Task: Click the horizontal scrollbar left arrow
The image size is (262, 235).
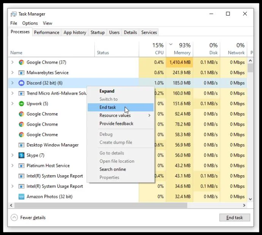Action: tap(11, 205)
